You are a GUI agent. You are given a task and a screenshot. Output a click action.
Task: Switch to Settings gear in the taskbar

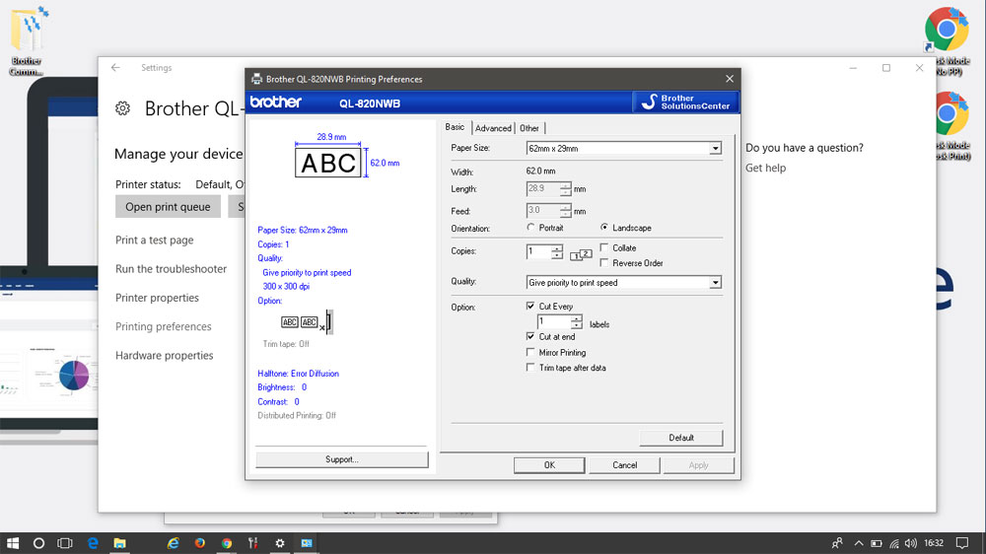pyautogui.click(x=280, y=543)
